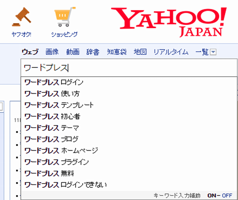Open the ヤフオク! auction hammer icon
Screen dimensions: 238x200
(22, 17)
